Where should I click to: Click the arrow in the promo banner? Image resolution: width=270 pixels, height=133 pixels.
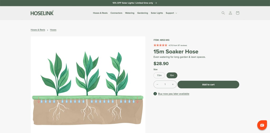point(156,3)
